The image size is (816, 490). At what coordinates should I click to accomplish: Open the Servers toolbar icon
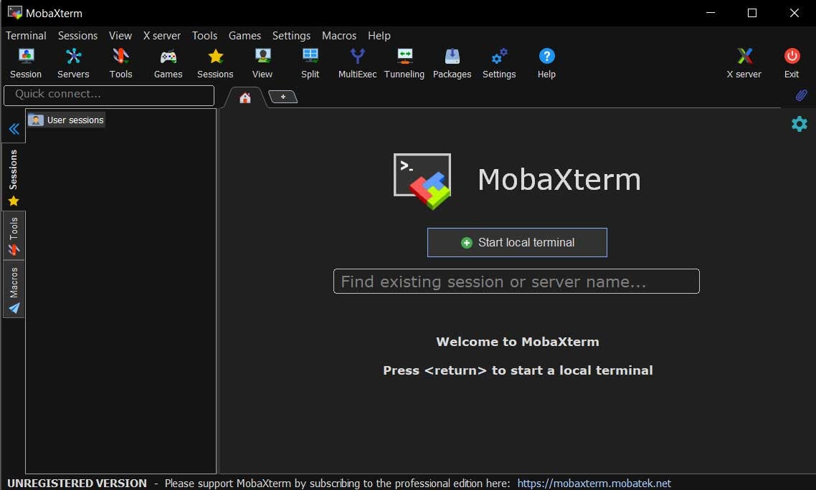(73, 62)
